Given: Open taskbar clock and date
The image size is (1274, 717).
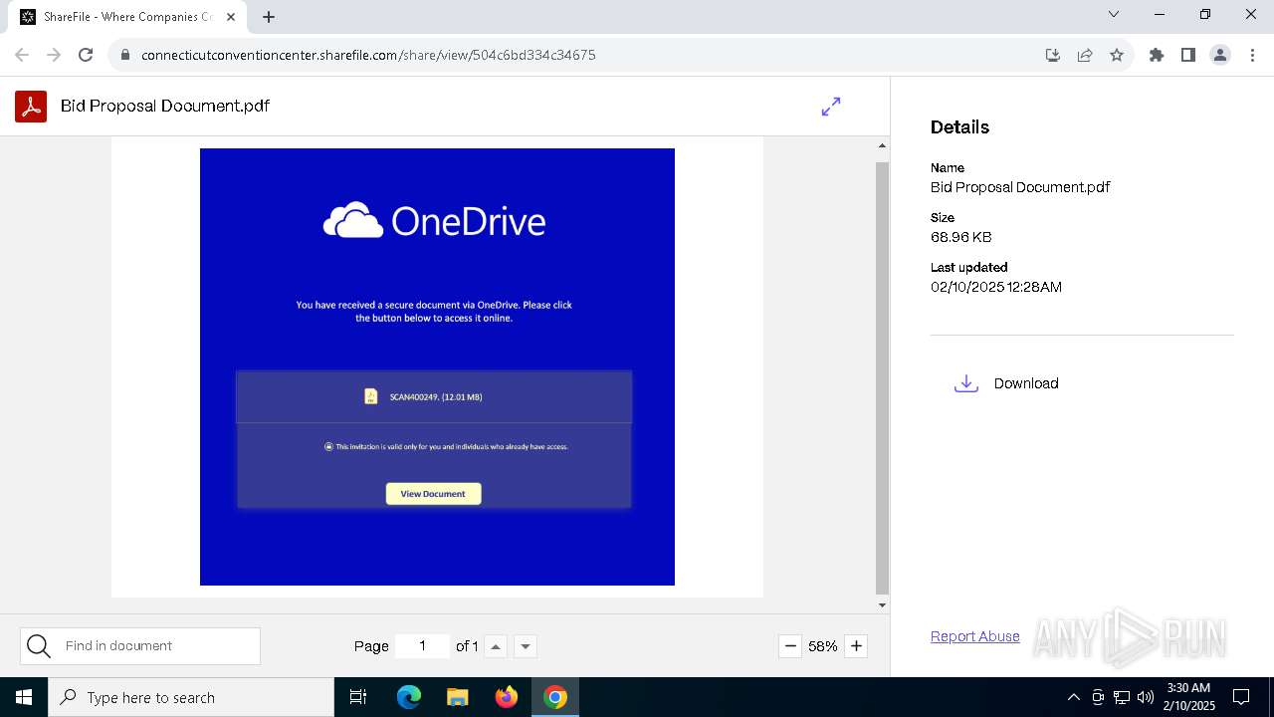Looking at the screenshot, I should click(1188, 697).
